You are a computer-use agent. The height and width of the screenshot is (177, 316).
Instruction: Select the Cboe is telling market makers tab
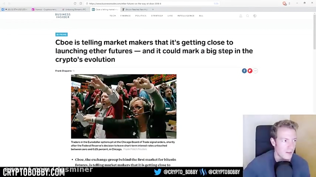105,9
